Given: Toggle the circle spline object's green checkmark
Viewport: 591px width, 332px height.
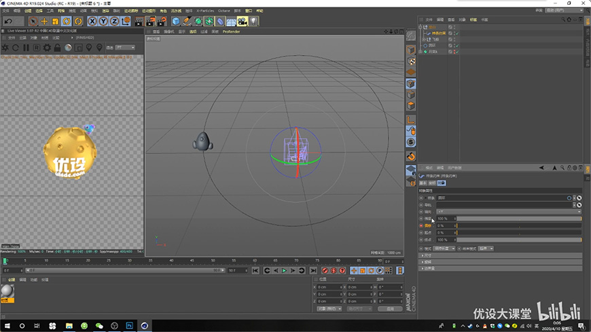Looking at the screenshot, I should [x=457, y=45].
